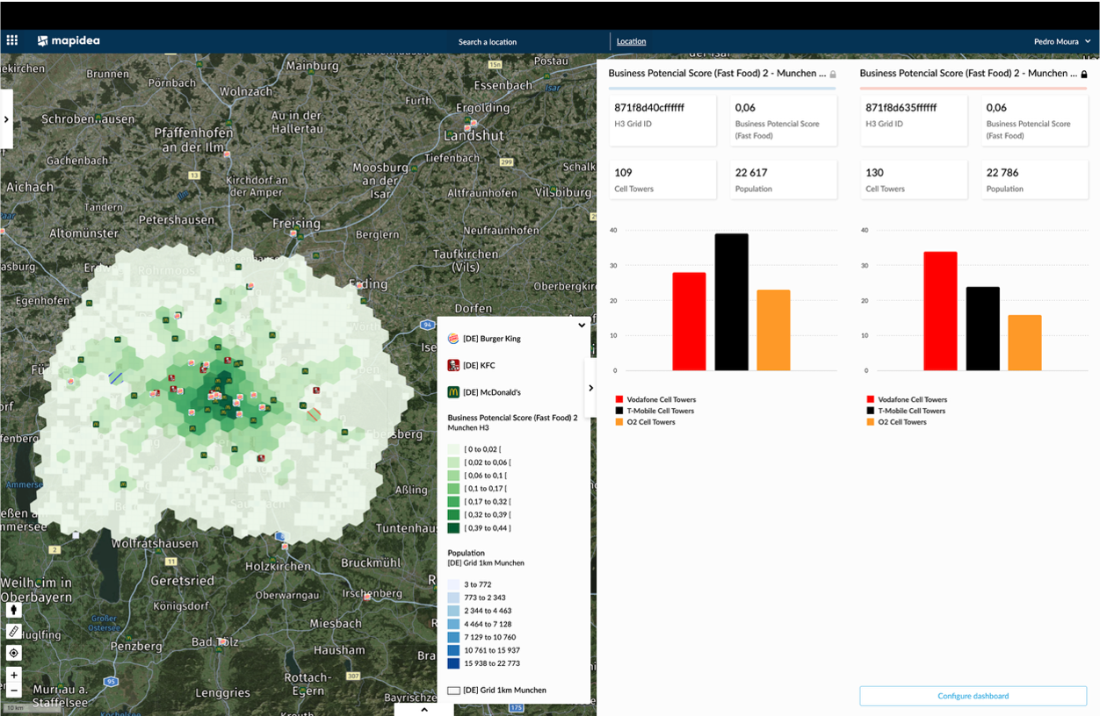The width and height of the screenshot is (1100, 716).
Task: Click population swatch 10 761 to 15 937
Action: point(453,650)
